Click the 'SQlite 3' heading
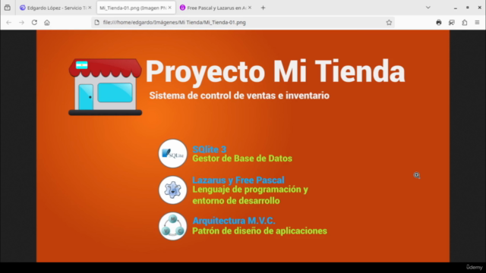The height and width of the screenshot is (273, 486). click(210, 149)
